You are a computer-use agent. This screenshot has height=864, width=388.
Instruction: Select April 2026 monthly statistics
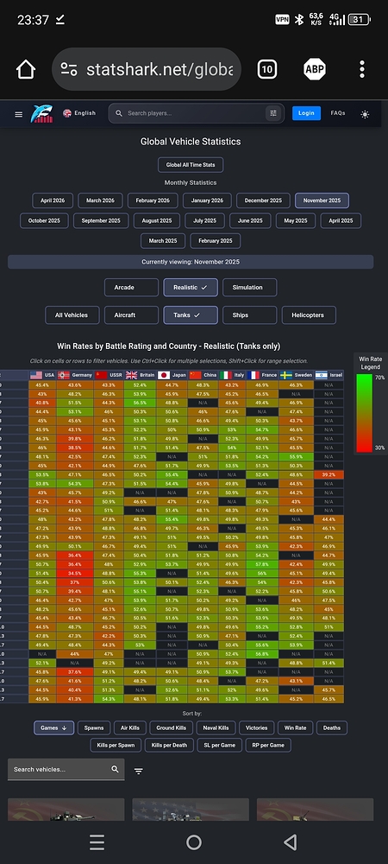(53, 200)
